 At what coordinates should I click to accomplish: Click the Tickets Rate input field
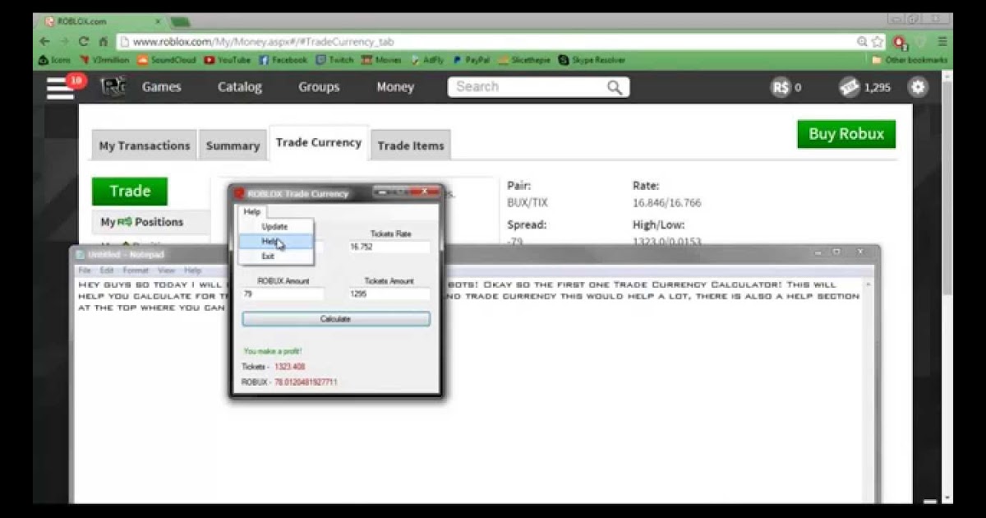[x=389, y=247]
